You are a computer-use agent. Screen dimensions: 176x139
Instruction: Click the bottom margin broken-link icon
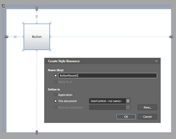pyautogui.click(x=37, y=132)
